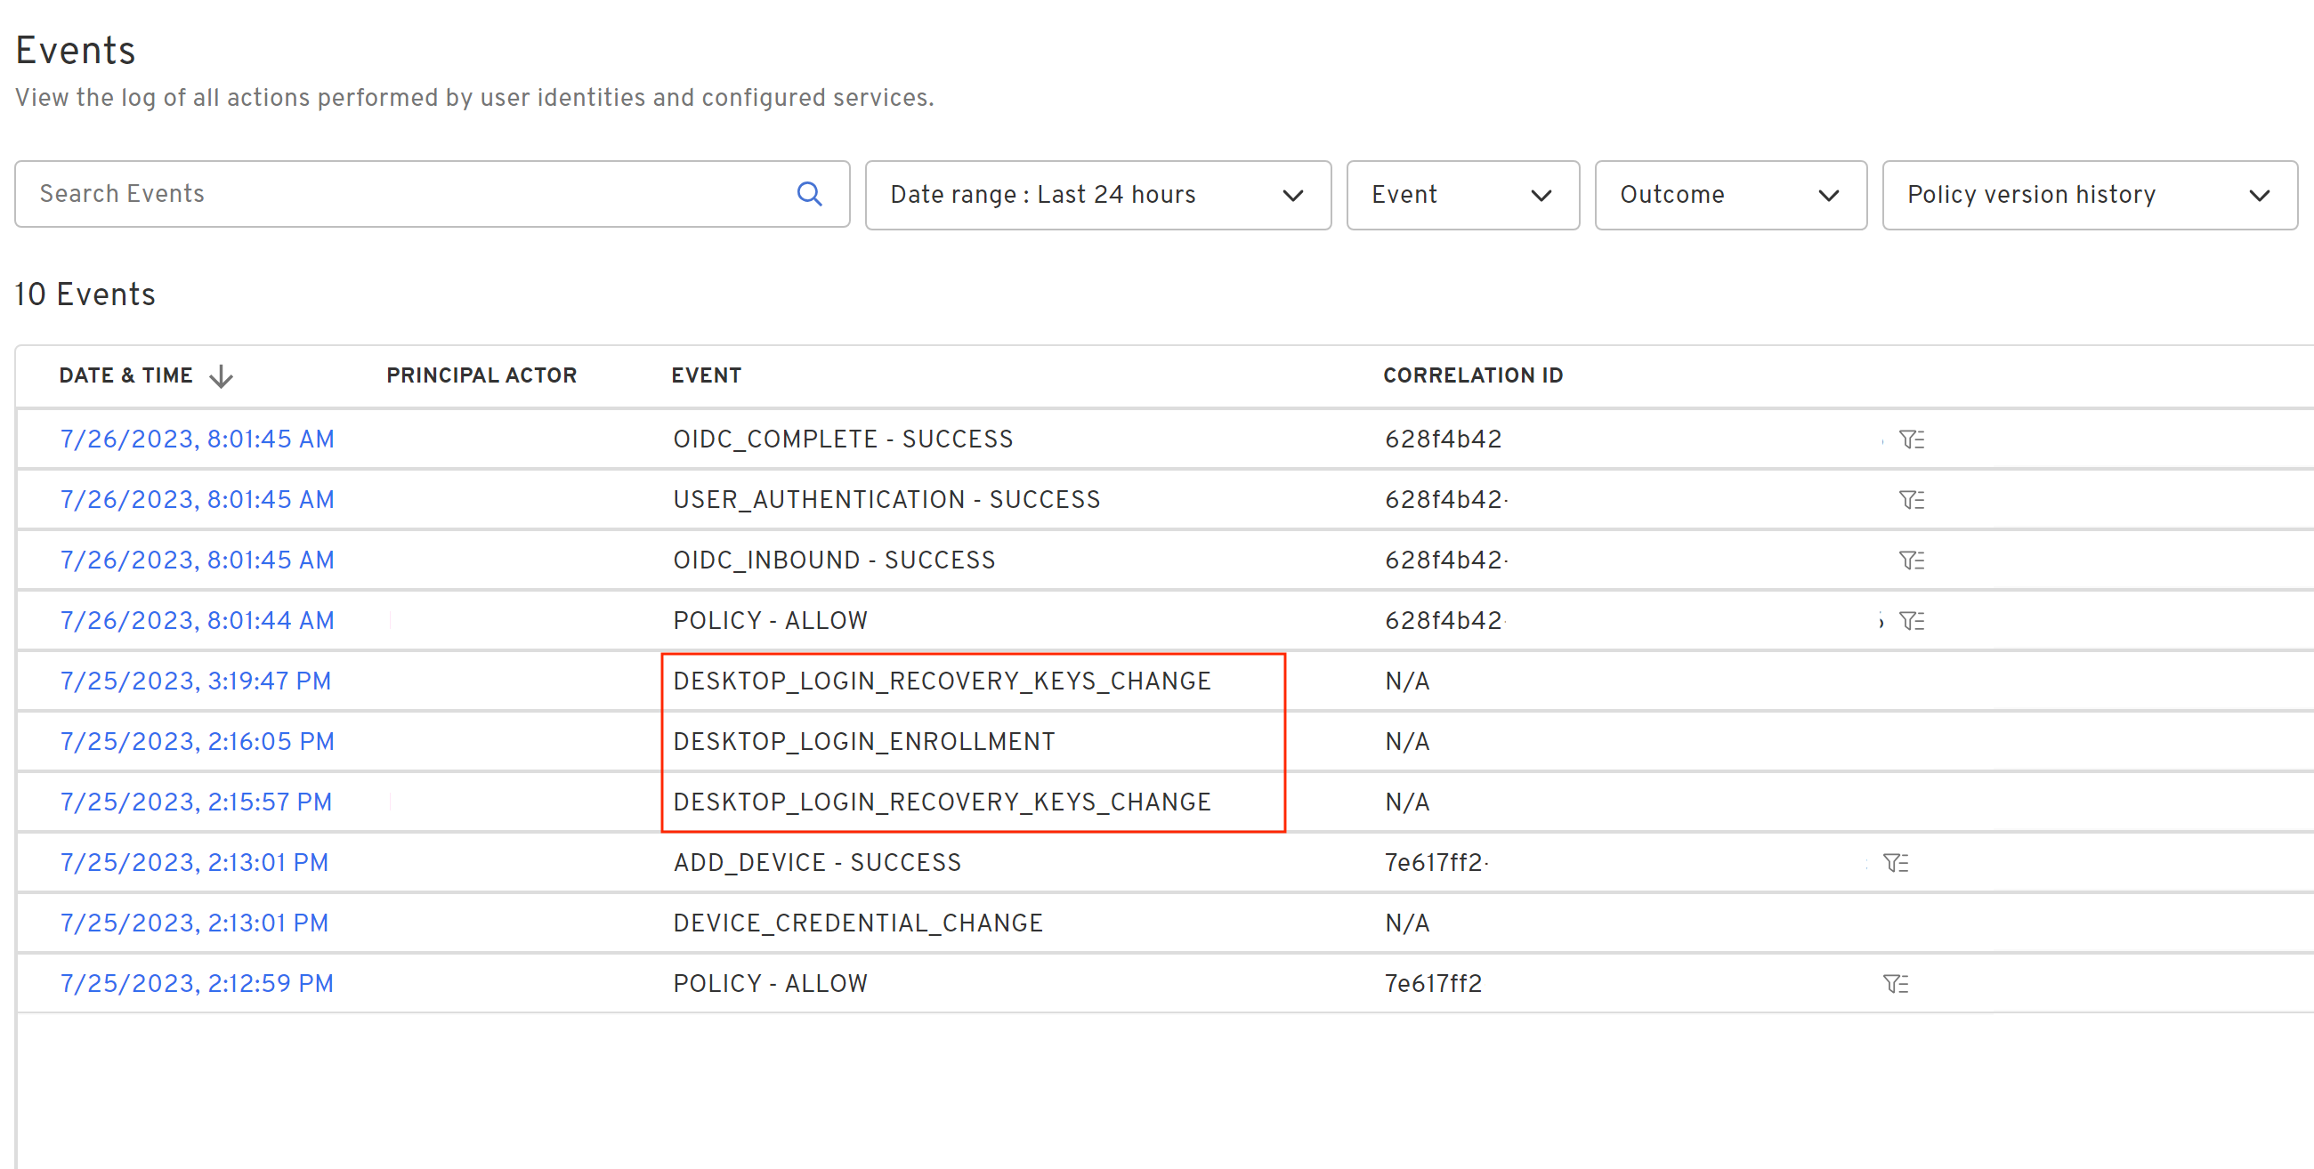Image resolution: width=2314 pixels, height=1169 pixels.
Task: Click filter icon in USER_AUTHENTICATION row
Action: click(x=1911, y=499)
